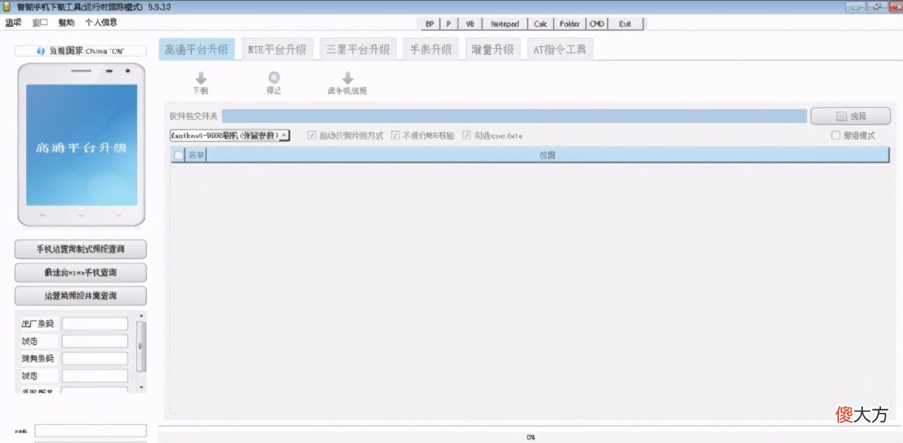Click the second field in the left info panel

(x=95, y=341)
